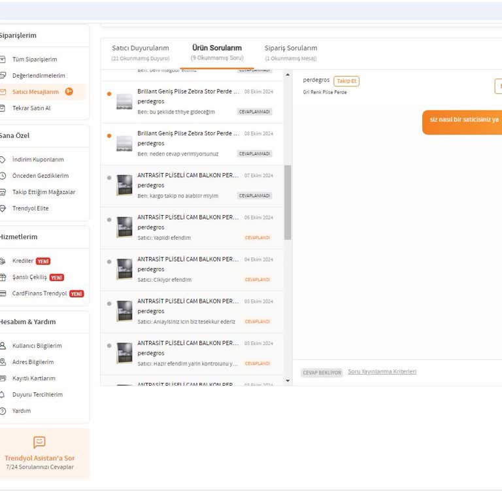Open İndirim Kuponlarım
The width and height of the screenshot is (502, 502).
click(38, 159)
